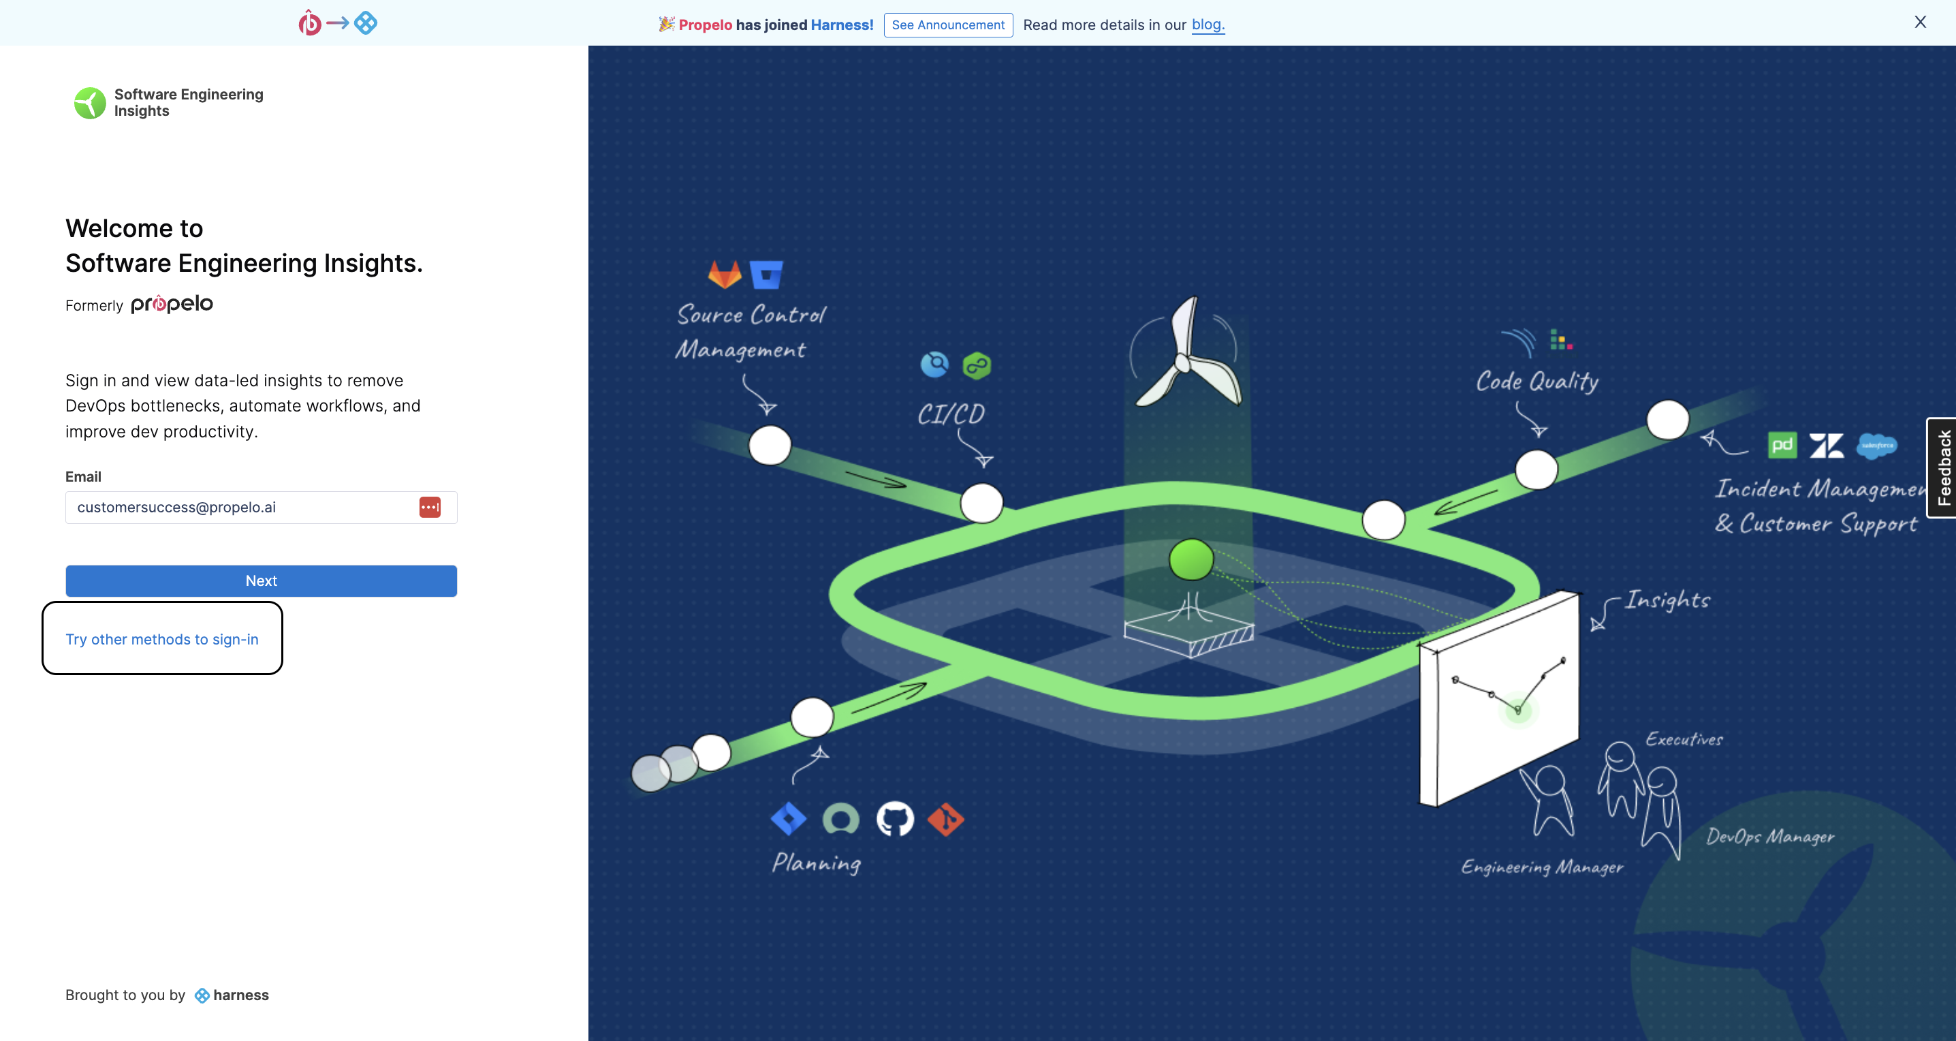Click the green CI/CD link icon
This screenshot has width=1956, height=1041.
click(977, 366)
